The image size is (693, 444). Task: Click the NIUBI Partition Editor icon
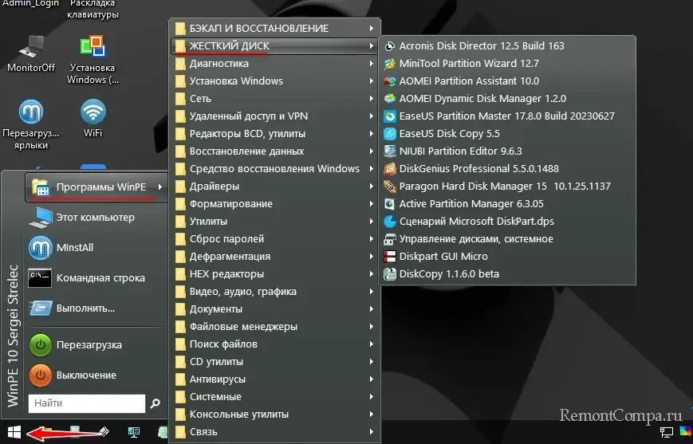coord(390,151)
